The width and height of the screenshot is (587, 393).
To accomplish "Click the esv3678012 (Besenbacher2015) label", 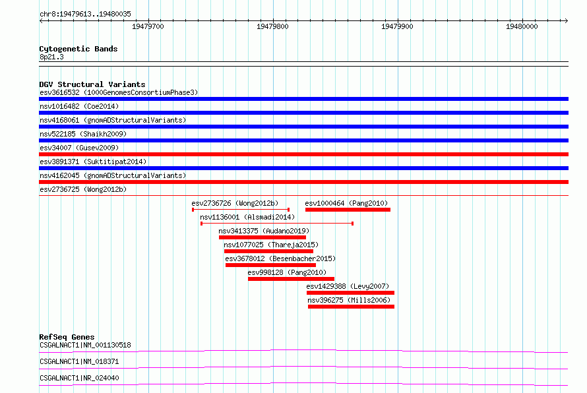I will [x=280, y=258].
